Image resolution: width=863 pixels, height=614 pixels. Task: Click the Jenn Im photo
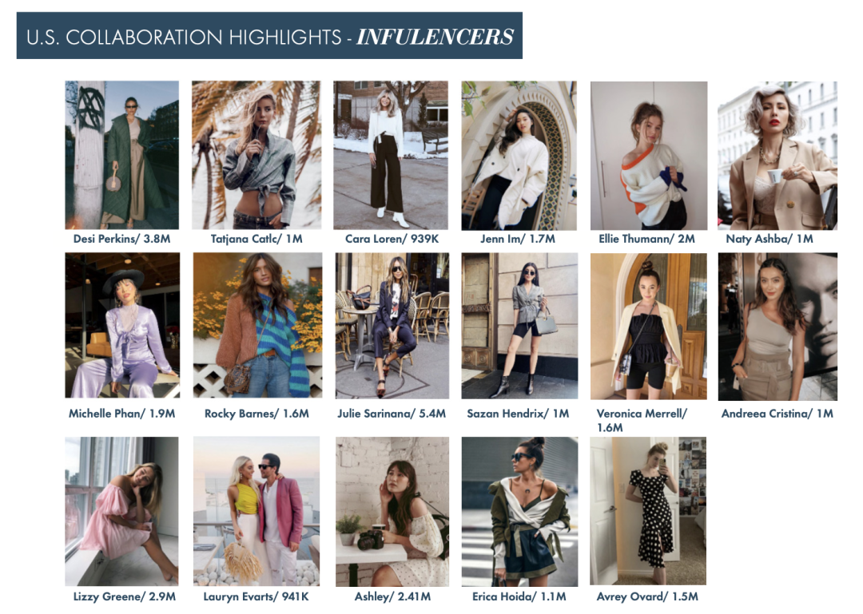click(519, 155)
